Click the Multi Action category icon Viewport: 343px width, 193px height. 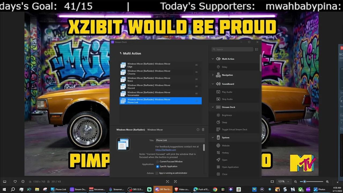pos(218,59)
